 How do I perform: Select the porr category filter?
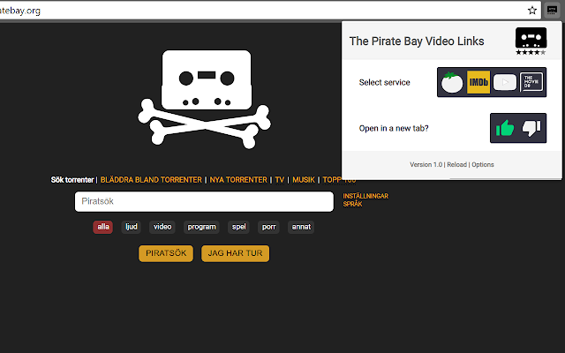click(268, 227)
